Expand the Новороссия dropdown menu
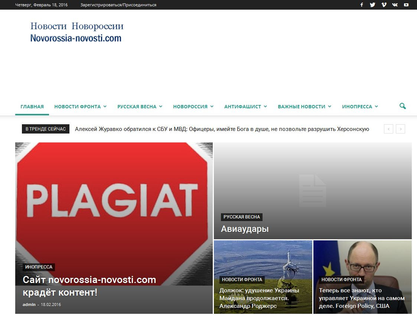417x329 pixels. click(193, 106)
